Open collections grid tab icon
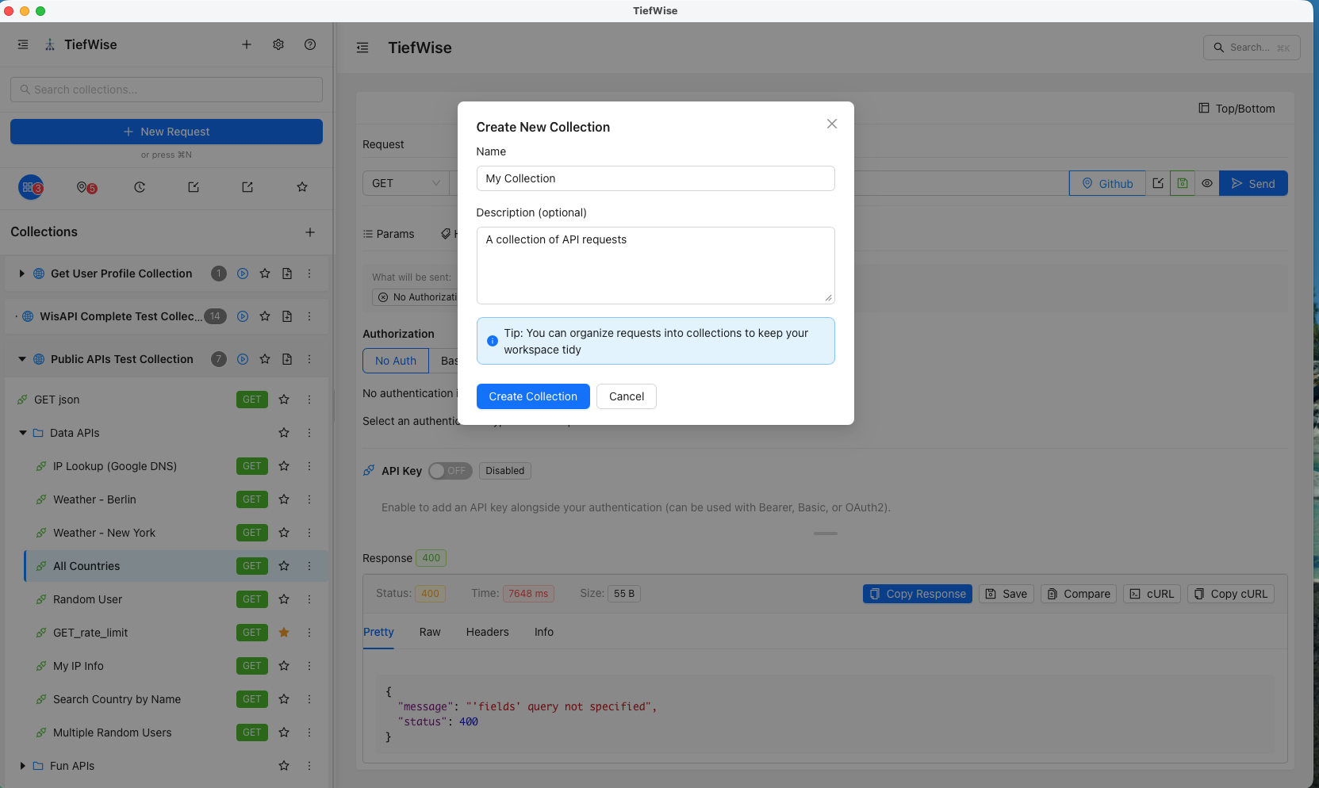Viewport: 1319px width, 788px height. tap(30, 187)
